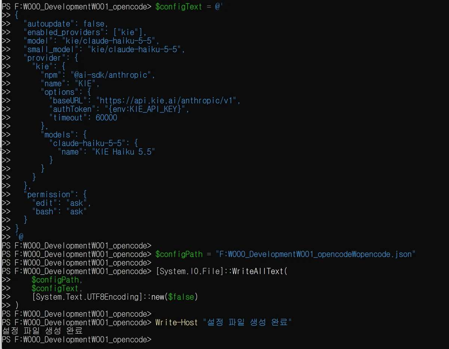The image size is (449, 349).
Task: Click the output line 설정 파일 생성 완료
Action: 42,331
